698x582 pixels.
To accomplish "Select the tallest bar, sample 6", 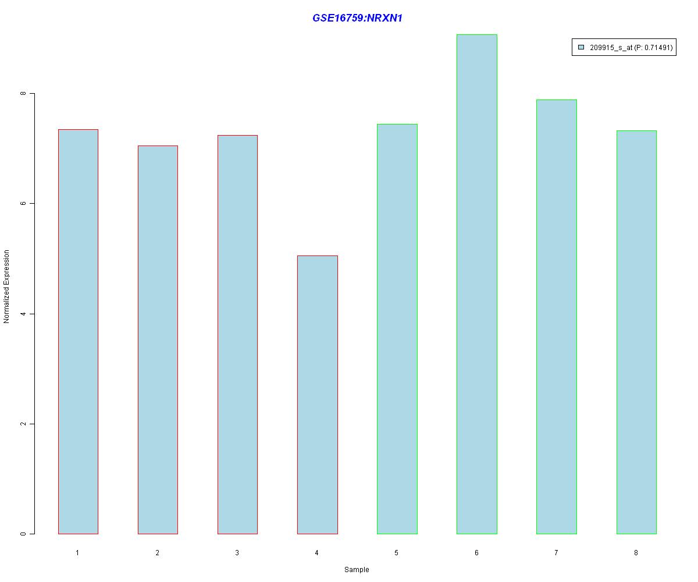I will click(477, 284).
